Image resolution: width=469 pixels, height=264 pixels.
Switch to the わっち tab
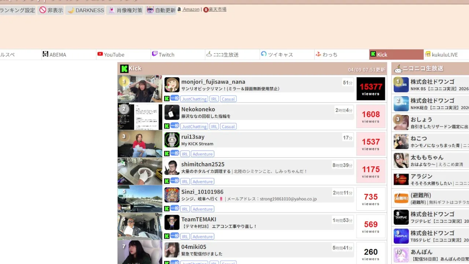pos(342,55)
